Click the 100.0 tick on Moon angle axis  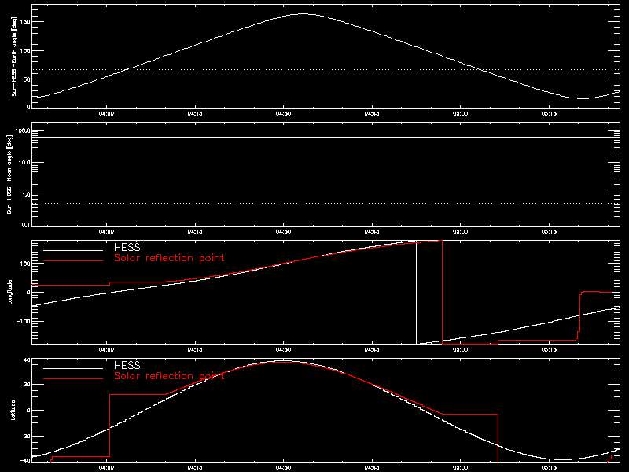coord(23,131)
